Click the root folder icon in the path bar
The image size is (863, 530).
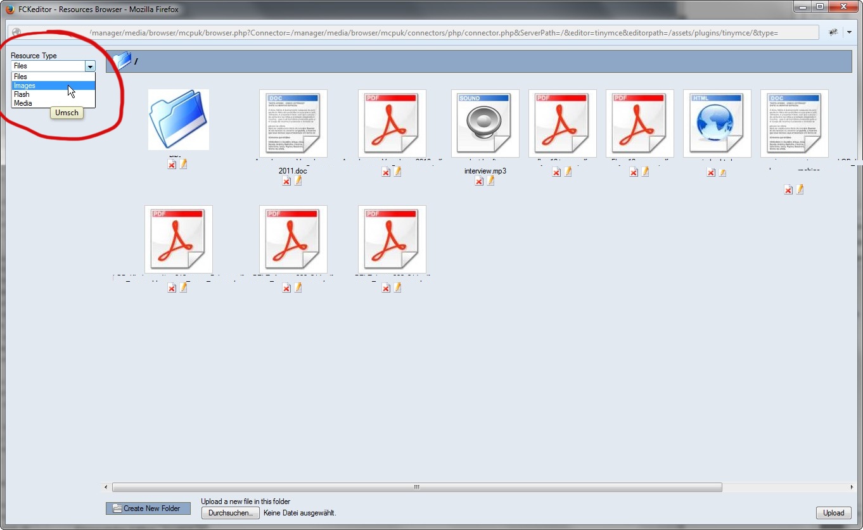[x=122, y=60]
